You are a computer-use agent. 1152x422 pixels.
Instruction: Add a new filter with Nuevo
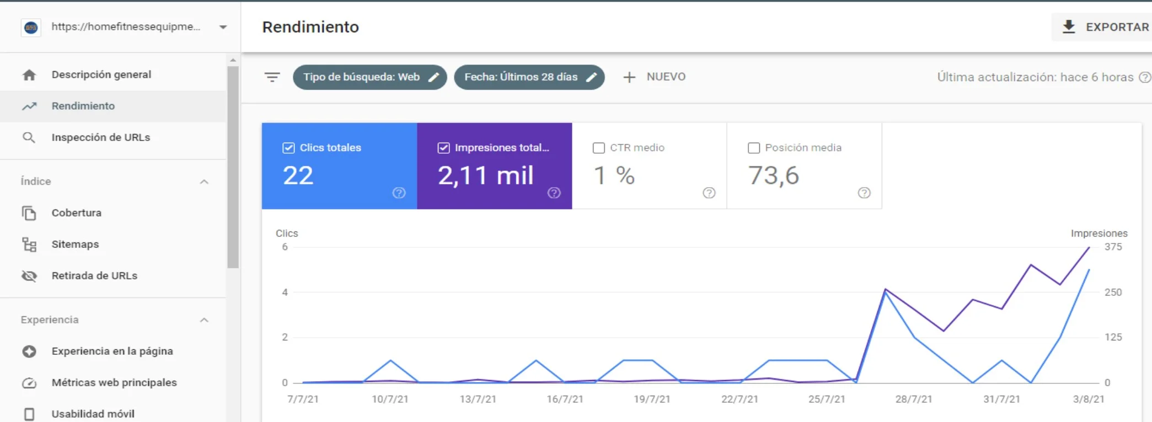pyautogui.click(x=655, y=77)
